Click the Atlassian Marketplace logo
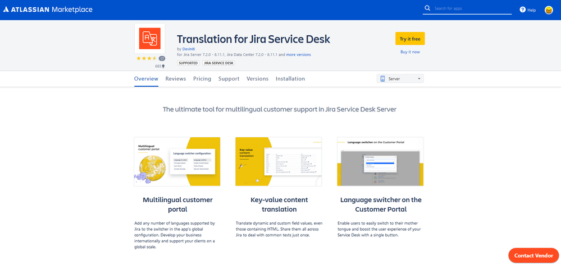Viewport: 561px width, 266px height. [48, 10]
